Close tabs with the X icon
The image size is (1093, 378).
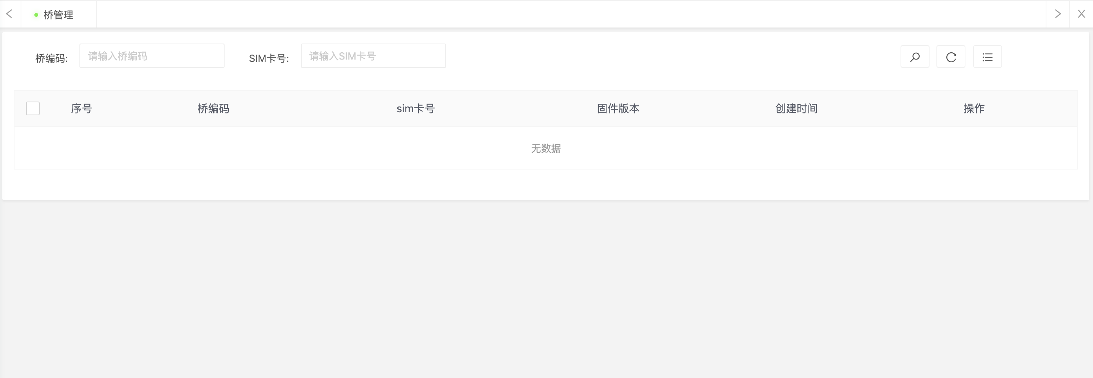tap(1081, 14)
